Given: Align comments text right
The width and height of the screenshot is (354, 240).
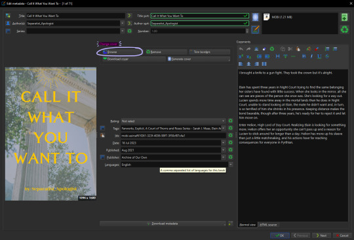Looking at the screenshot, I should click(x=256, y=64).
